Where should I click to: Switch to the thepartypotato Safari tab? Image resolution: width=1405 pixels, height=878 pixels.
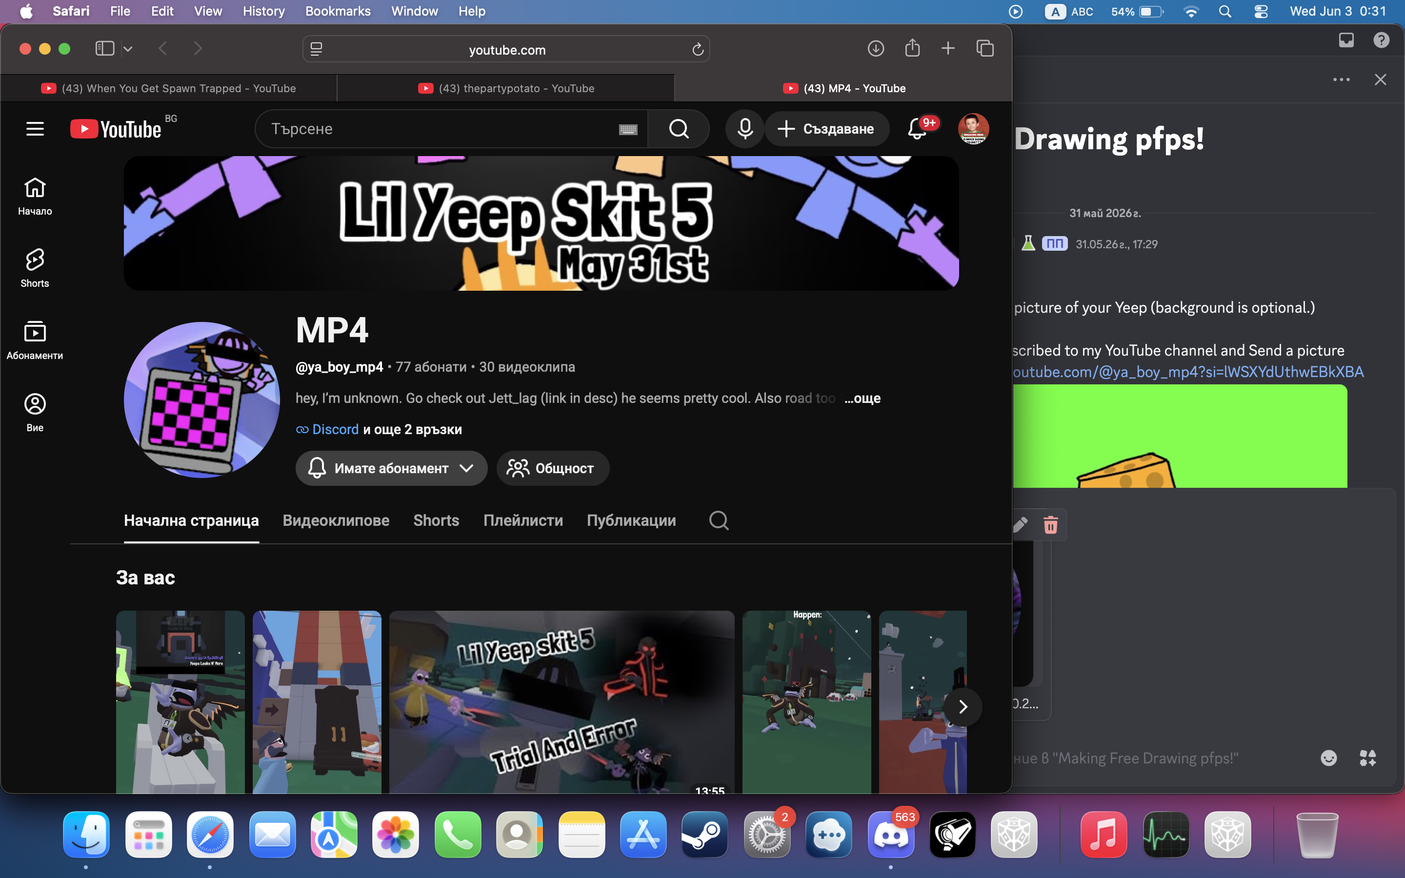pyautogui.click(x=506, y=88)
